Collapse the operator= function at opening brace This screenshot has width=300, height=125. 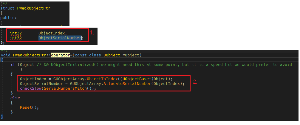(2, 60)
